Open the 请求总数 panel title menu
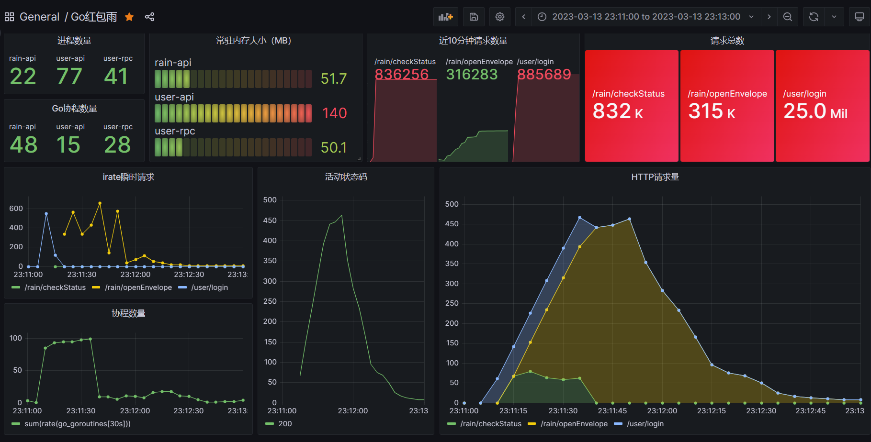The width and height of the screenshot is (871, 442). tap(727, 41)
